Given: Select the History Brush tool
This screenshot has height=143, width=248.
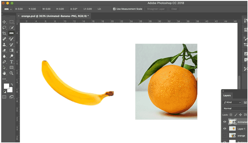Looking at the screenshot, I should (x=12, y=45).
